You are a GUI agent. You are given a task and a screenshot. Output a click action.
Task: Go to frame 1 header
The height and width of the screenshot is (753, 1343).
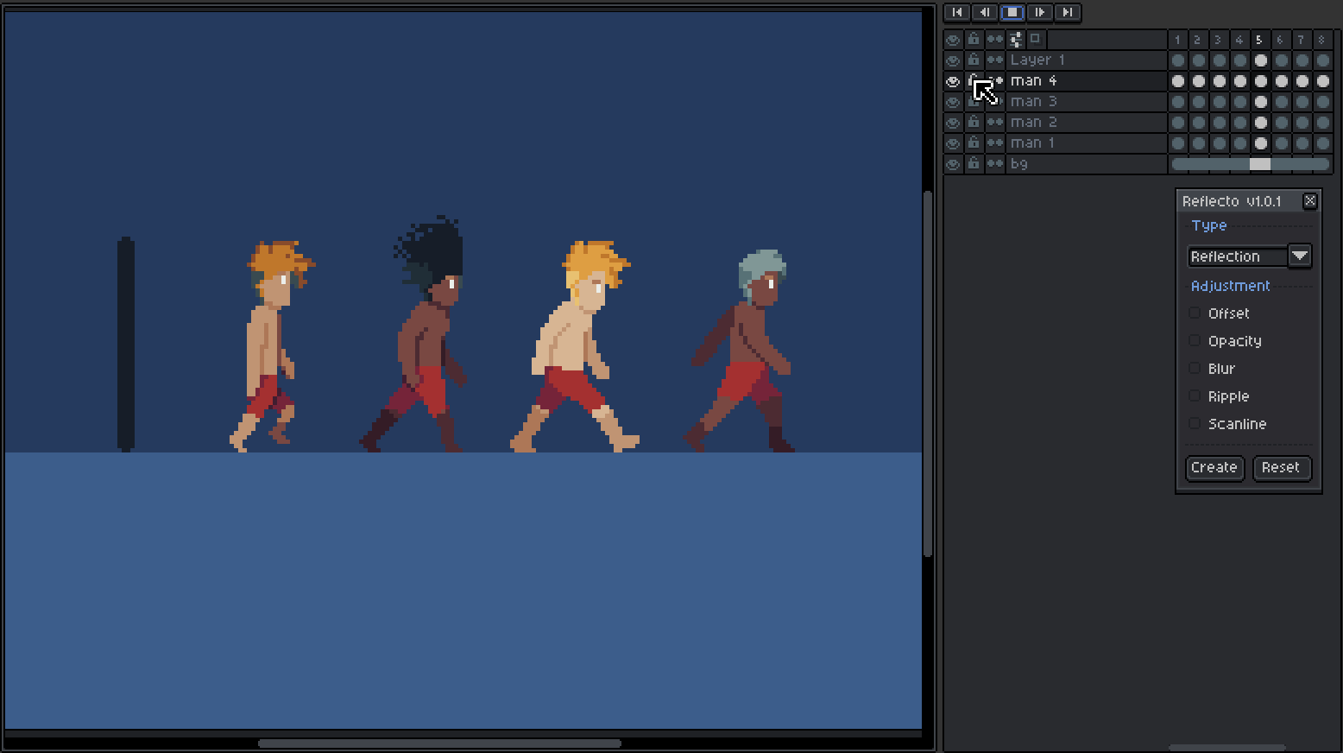(1177, 40)
